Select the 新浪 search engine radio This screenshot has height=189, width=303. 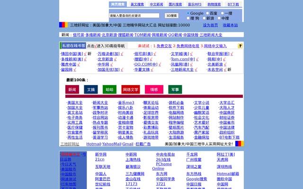click(204, 18)
